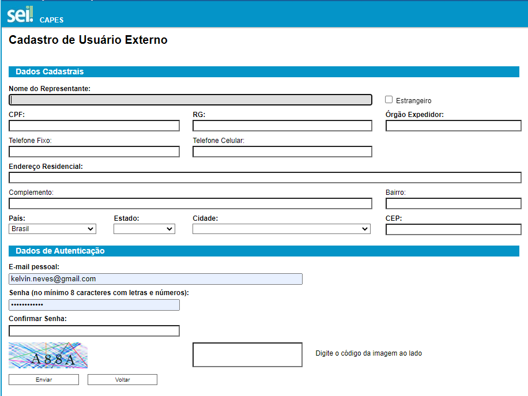Viewport: 528px width, 396px height.
Task: Click the SEI logo in header
Action: (x=20, y=14)
